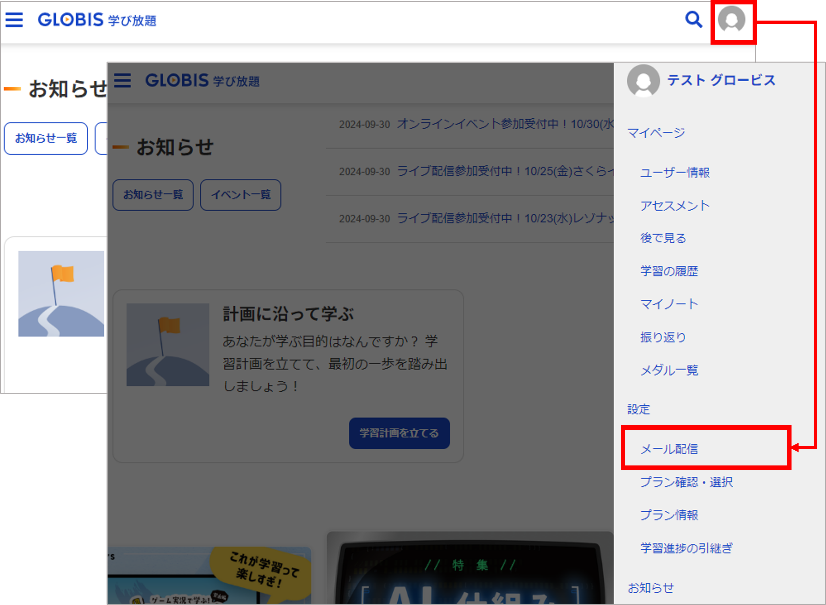Click the GLOBIS 学び放題 logo in top header
Image resolution: width=826 pixels, height=605 pixels.
tap(97, 20)
